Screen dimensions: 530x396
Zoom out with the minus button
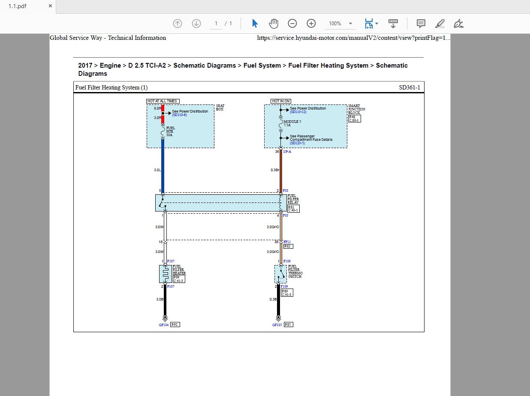(292, 24)
